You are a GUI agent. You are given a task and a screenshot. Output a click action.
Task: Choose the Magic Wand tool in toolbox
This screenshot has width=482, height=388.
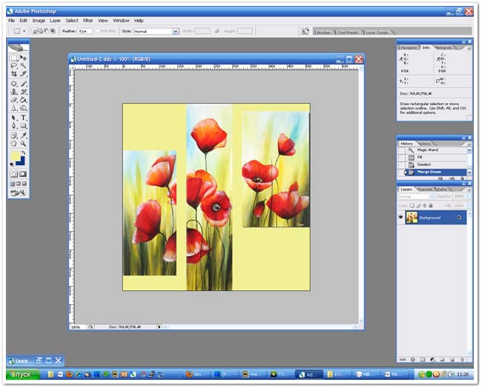click(x=23, y=66)
